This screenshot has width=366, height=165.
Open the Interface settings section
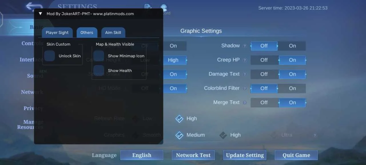(x=31, y=60)
